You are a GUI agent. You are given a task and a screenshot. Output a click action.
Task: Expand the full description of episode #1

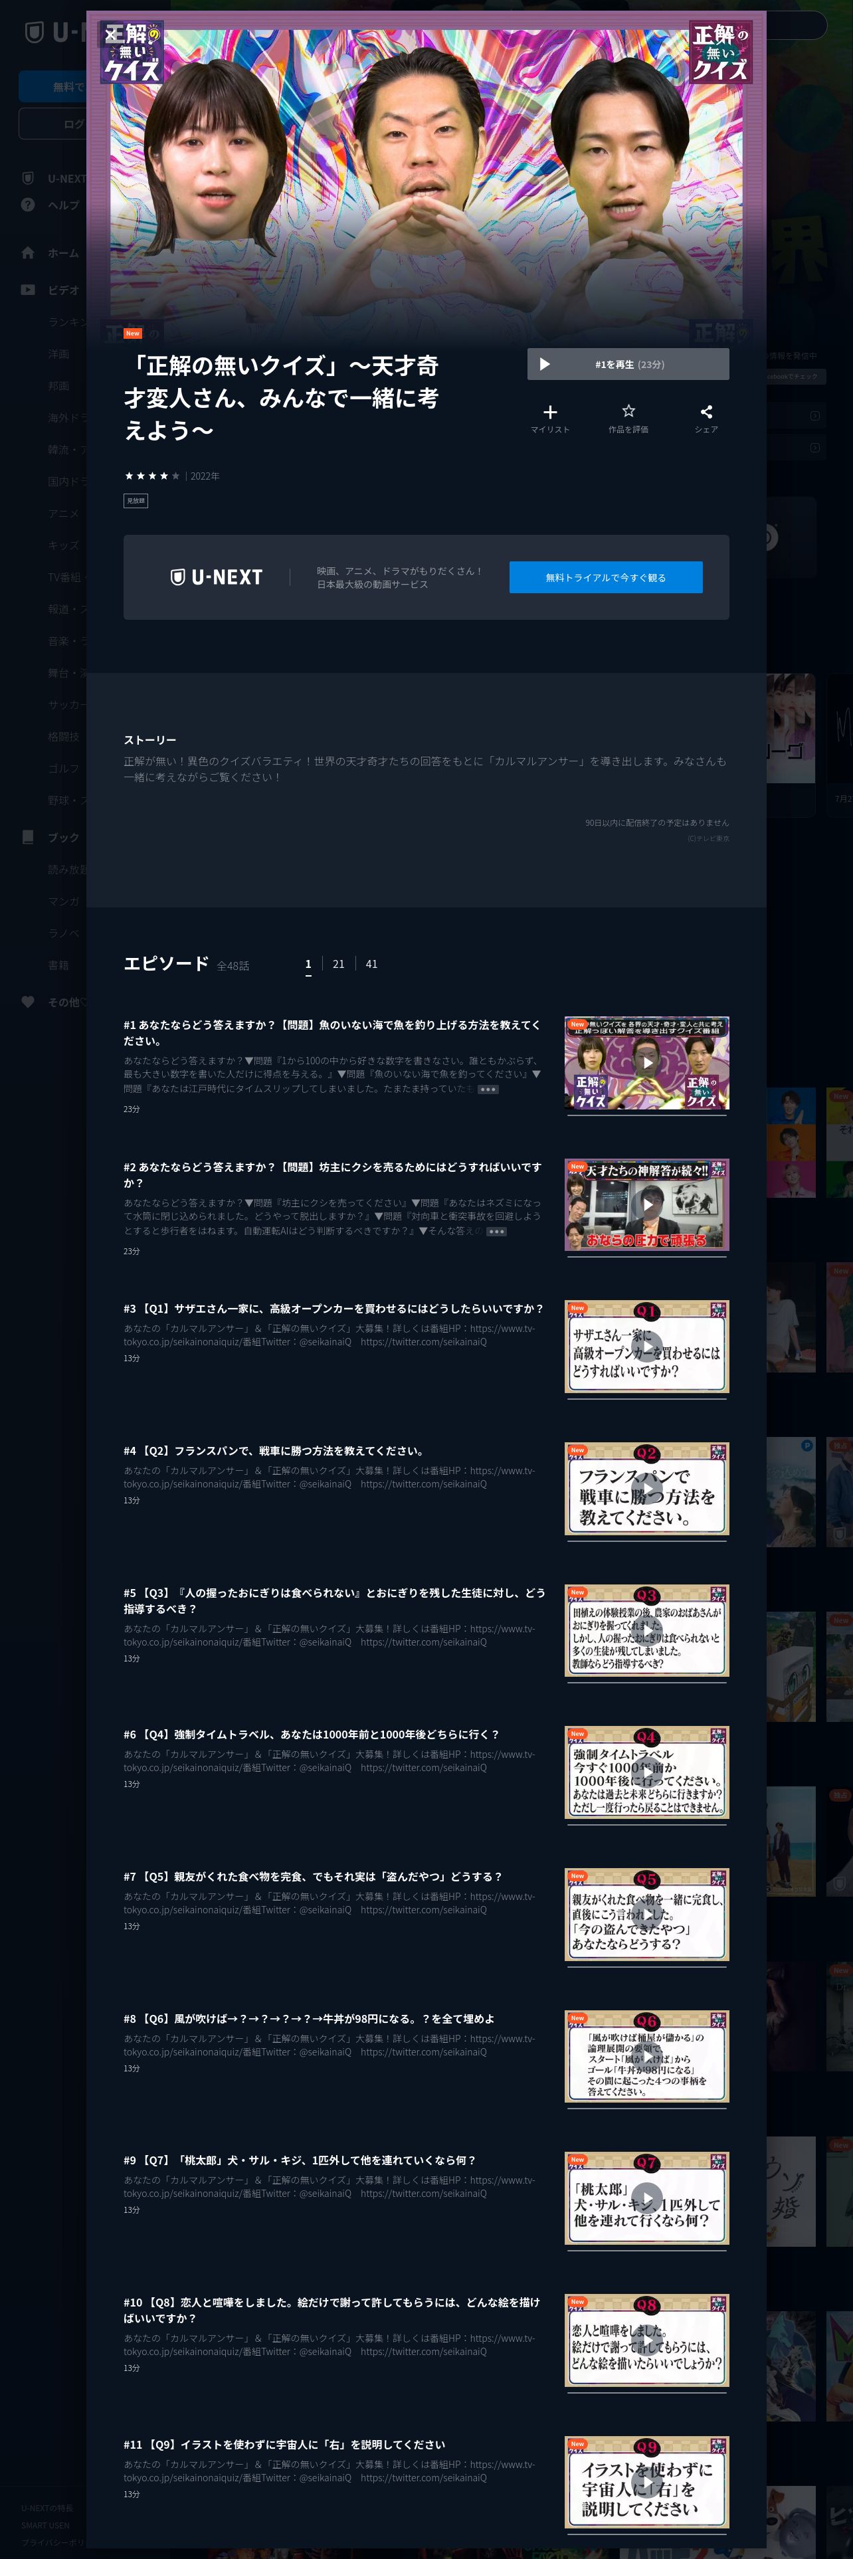(x=488, y=1089)
